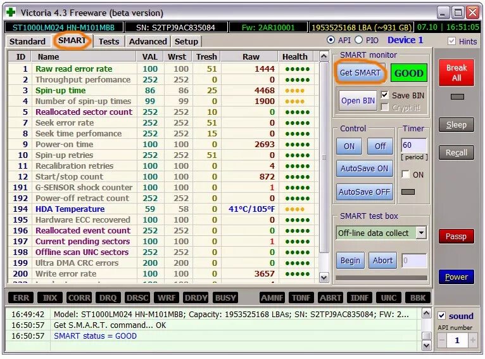Click the DRSC status indicator

137,298
